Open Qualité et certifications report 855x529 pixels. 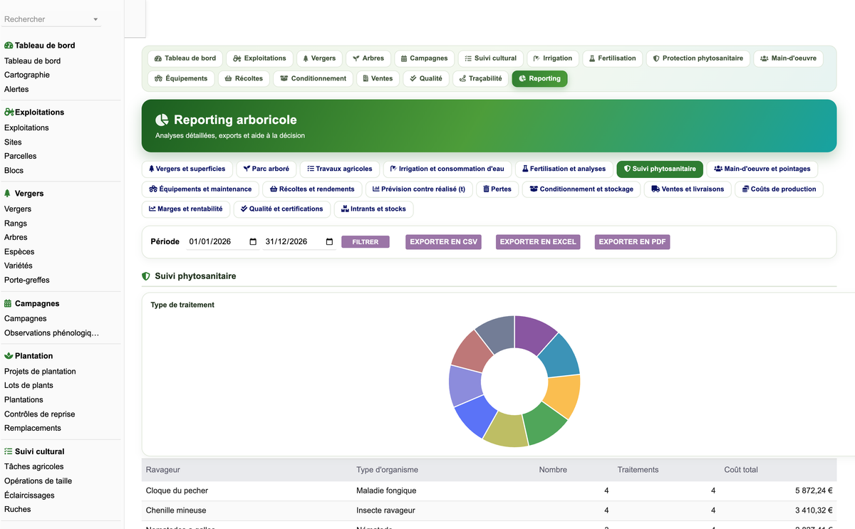[281, 209]
